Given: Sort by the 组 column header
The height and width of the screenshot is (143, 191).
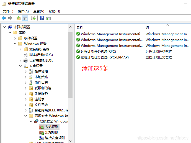Looking at the screenshot, I should (167, 27).
